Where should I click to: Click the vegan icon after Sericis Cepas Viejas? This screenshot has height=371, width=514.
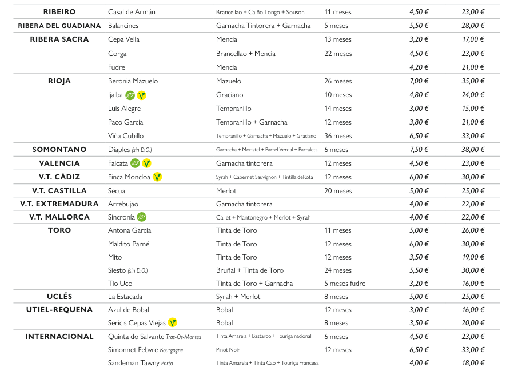172,323
